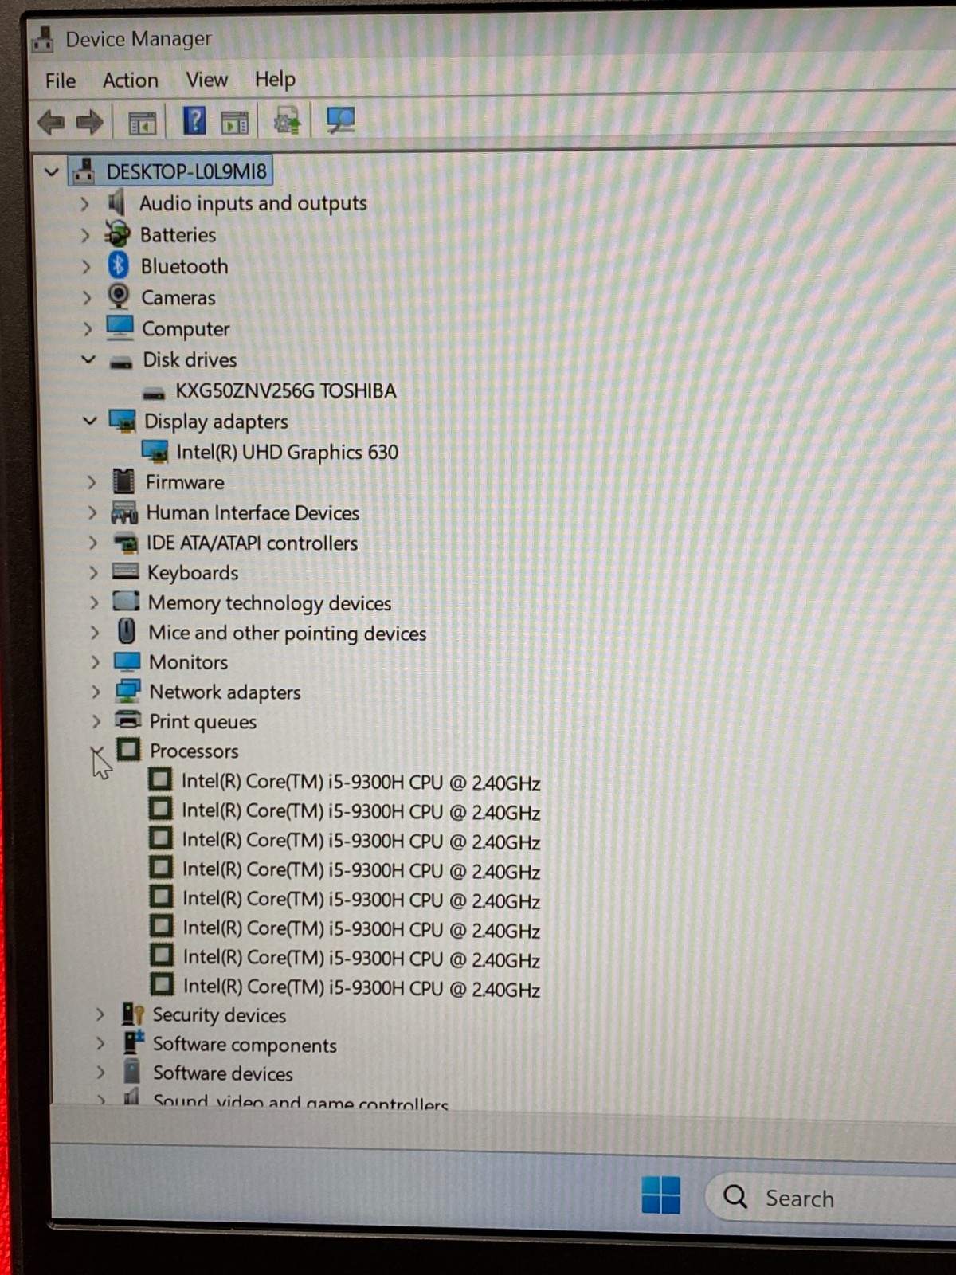Screen dimensions: 956x1275
Task: Select KXG50ZNV256G TOSHIBA disk drive
Action: [285, 390]
